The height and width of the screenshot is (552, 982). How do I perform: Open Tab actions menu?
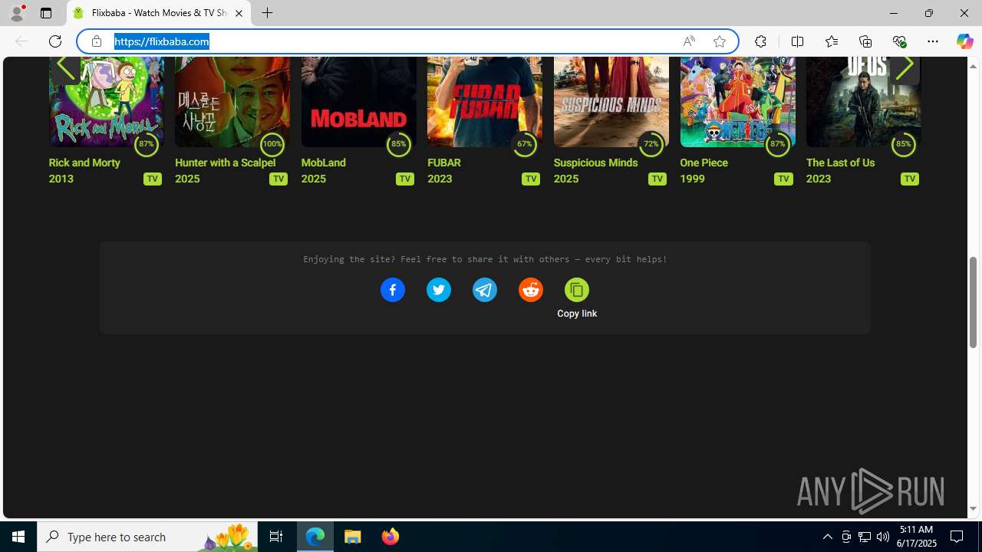46,13
